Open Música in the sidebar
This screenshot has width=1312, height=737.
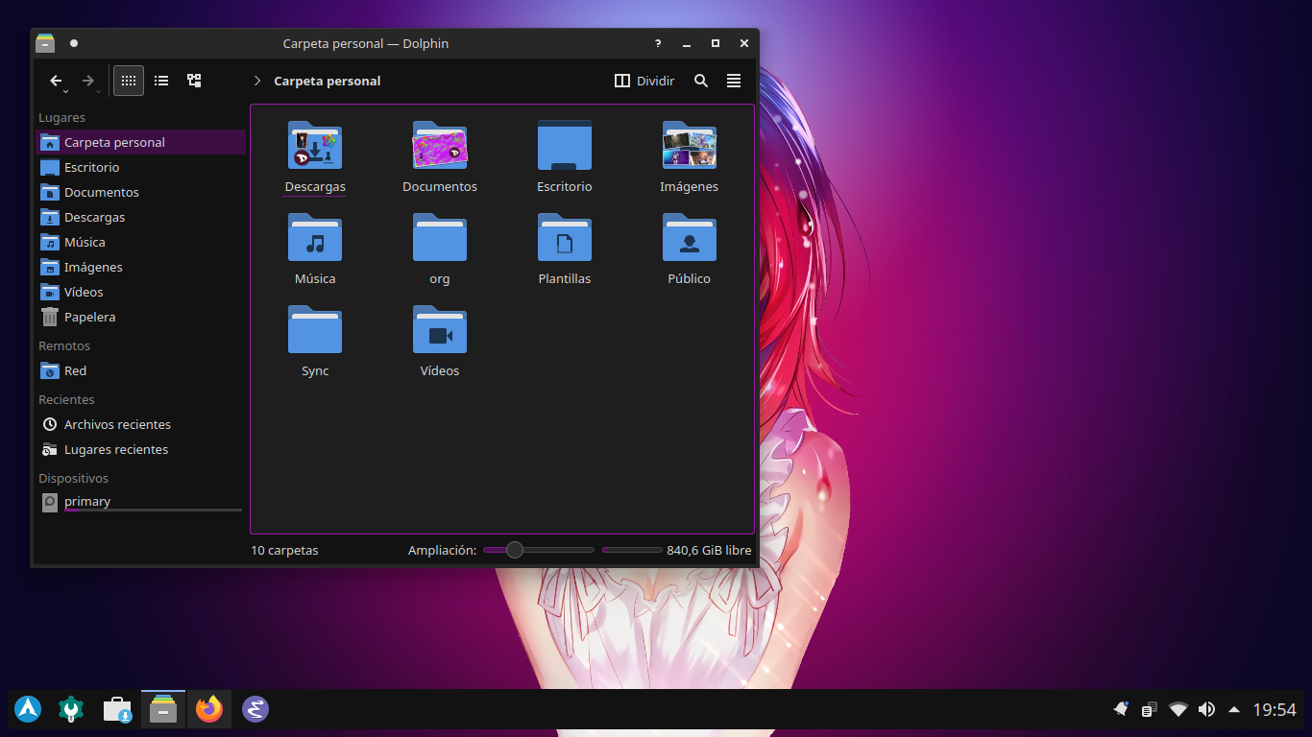(x=140, y=242)
